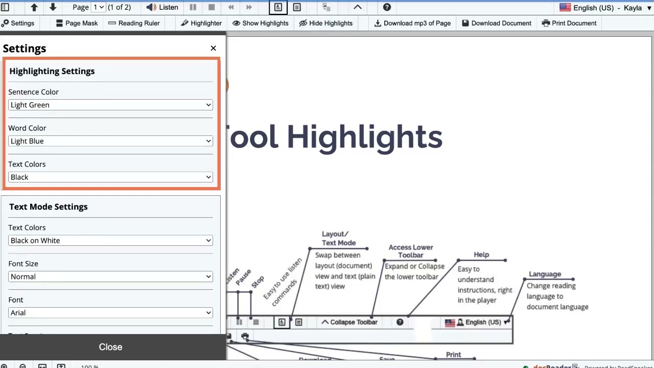The height and width of the screenshot is (368, 654).
Task: Open Sentence Color dropdown
Action: 110,105
